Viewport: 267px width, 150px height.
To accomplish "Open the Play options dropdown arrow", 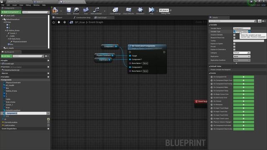I will [x=157, y=11].
